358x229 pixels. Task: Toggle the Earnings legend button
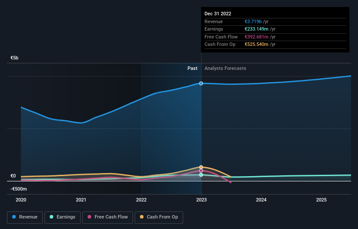[x=62, y=217]
